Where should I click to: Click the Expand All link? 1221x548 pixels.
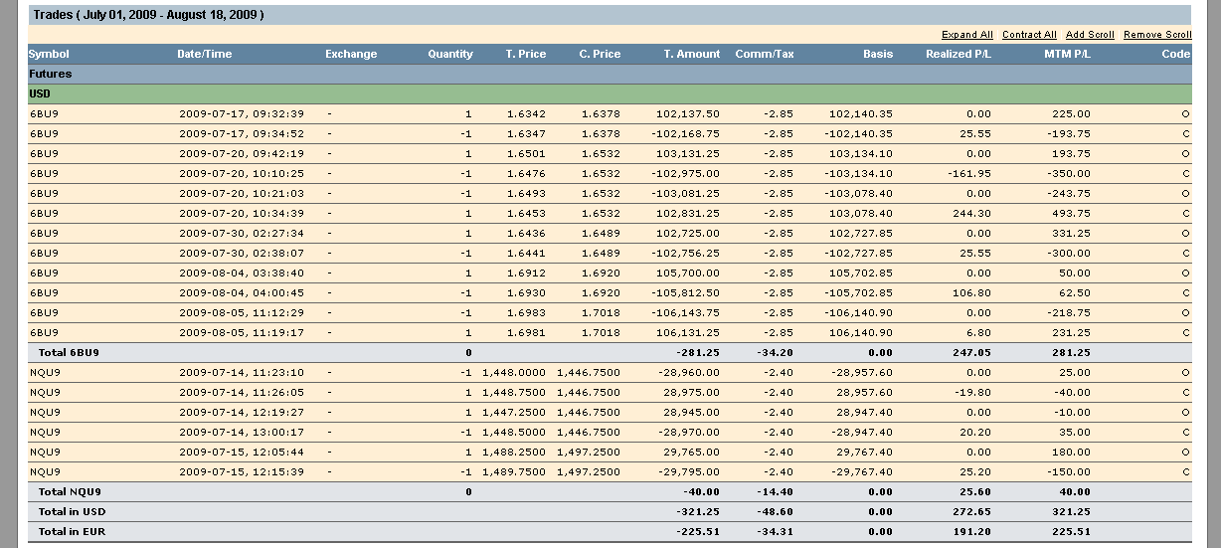(x=966, y=35)
